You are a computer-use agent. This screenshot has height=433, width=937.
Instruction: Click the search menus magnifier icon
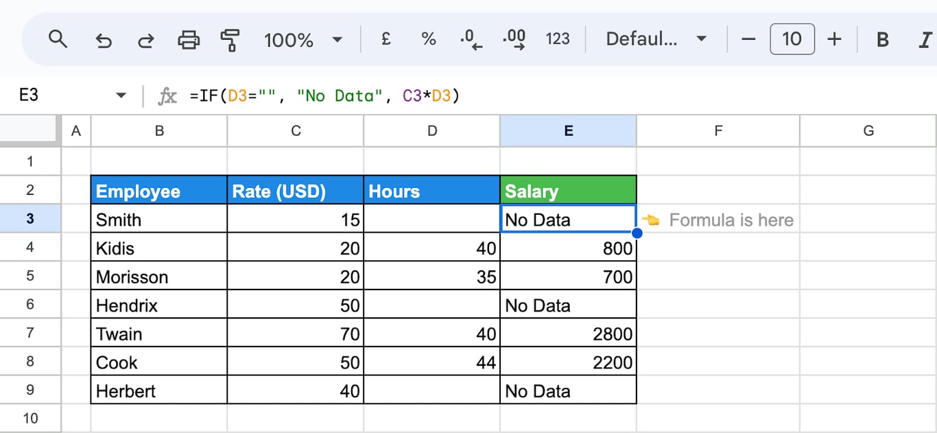click(58, 39)
